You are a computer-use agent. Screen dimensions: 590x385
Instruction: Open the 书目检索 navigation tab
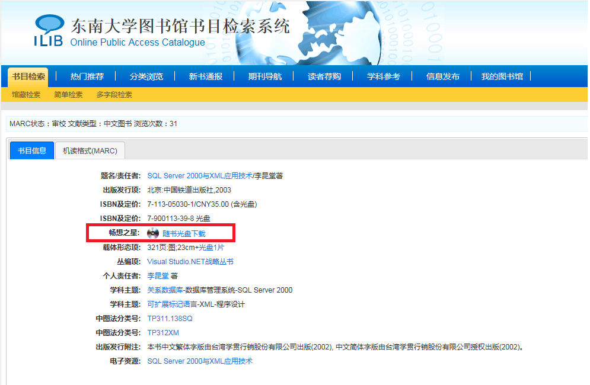[x=28, y=76]
